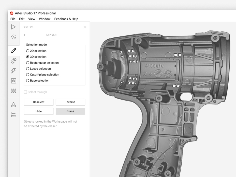Viewport: 236px width, 177px height.
Task: Open the Tools wrench-sphere icon
Action: pyautogui.click(x=13, y=61)
